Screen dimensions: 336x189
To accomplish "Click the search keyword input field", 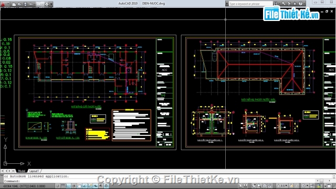I will point(250,4).
